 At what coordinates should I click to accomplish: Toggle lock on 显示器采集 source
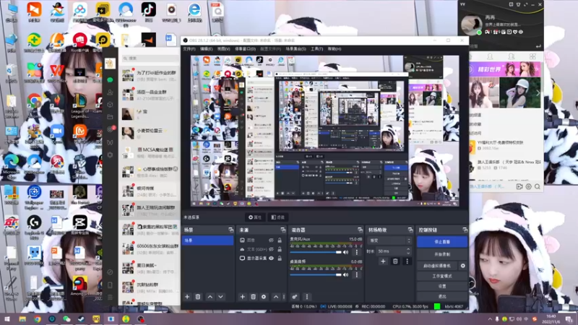pyautogui.click(x=280, y=259)
